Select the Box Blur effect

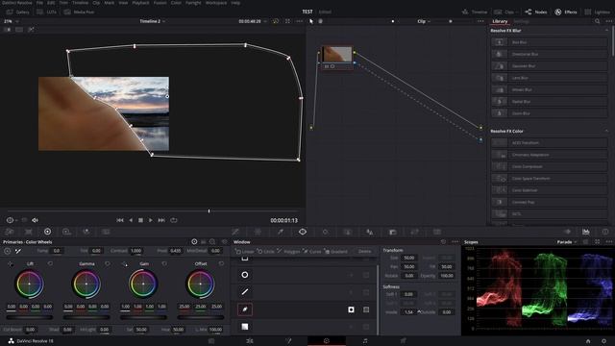tap(549, 42)
